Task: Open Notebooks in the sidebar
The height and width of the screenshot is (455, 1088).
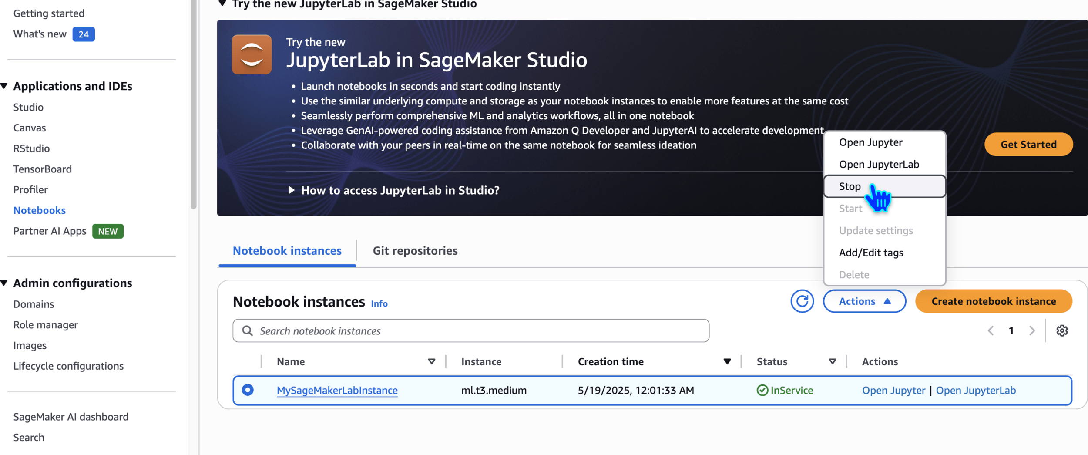Action: coord(40,210)
